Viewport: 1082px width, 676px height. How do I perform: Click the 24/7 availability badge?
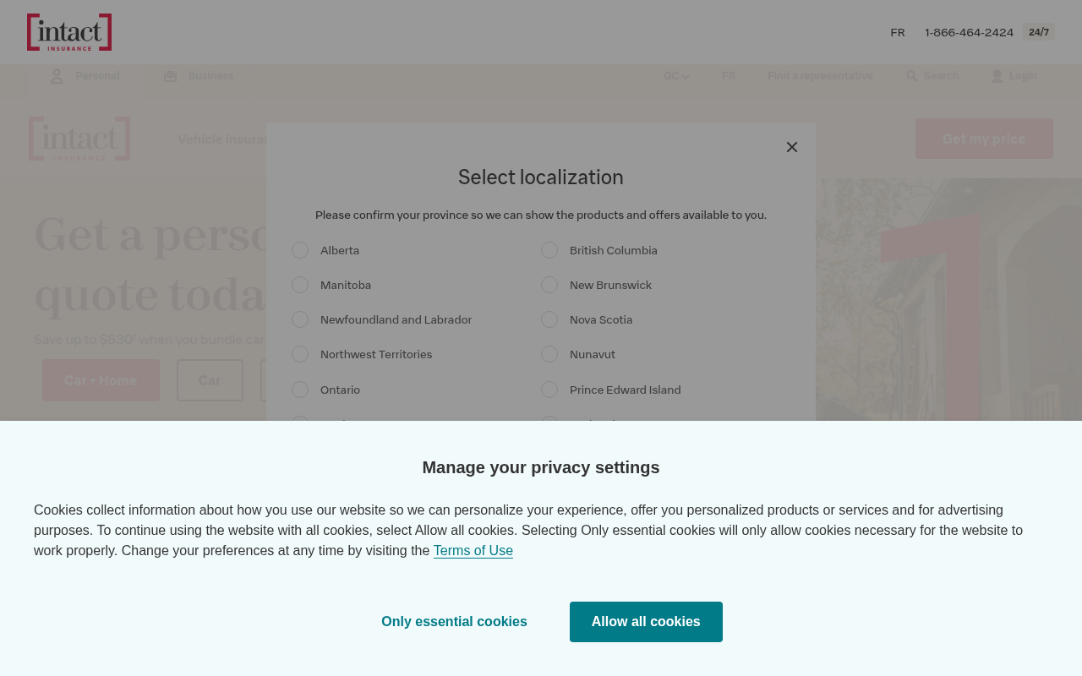[x=1039, y=32]
